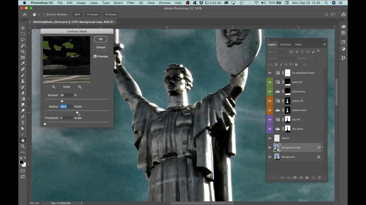Image resolution: width=366 pixels, height=205 pixels.
Task: Select the Rectangular Marquee tool
Action: pyautogui.click(x=23, y=34)
